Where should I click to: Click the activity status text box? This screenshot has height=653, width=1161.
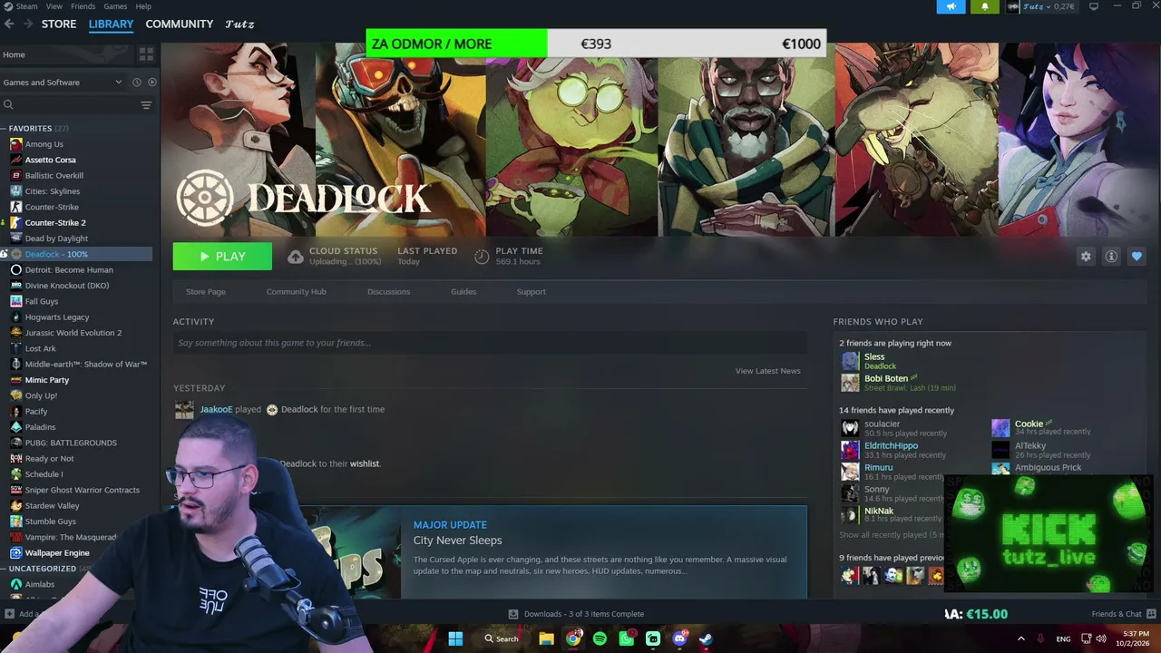click(490, 343)
